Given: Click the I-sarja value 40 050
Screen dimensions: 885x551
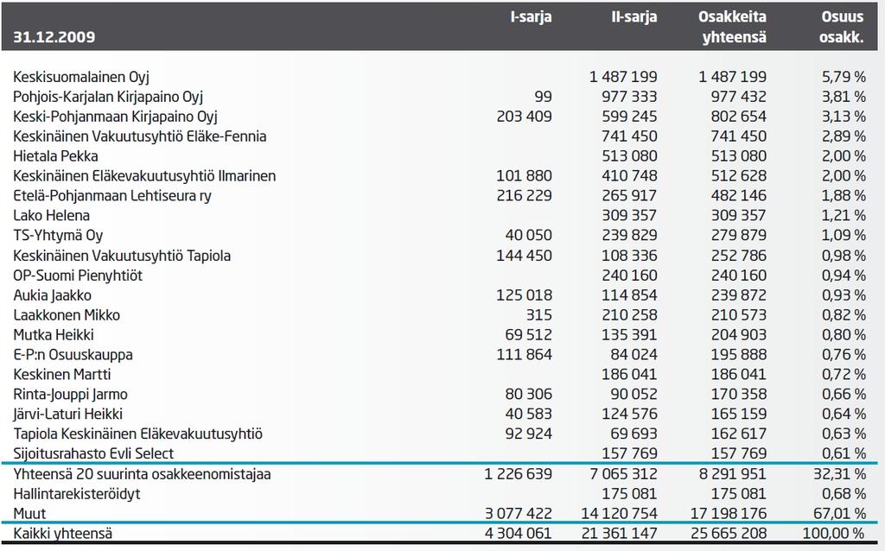Looking at the screenshot, I should (528, 235).
